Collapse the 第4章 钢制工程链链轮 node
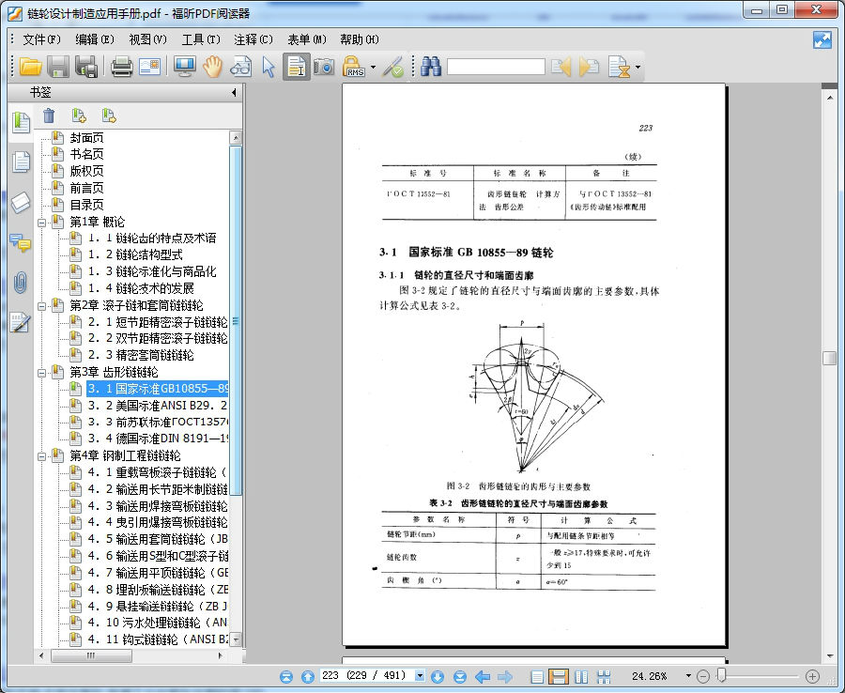The width and height of the screenshot is (845, 693). pyautogui.click(x=41, y=456)
